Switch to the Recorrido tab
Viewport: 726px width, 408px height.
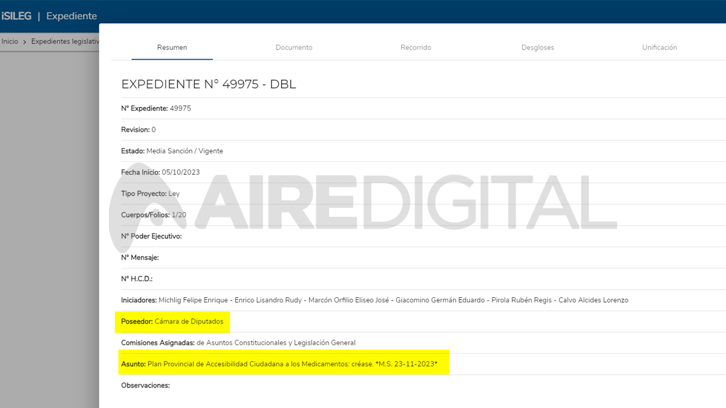(x=416, y=47)
